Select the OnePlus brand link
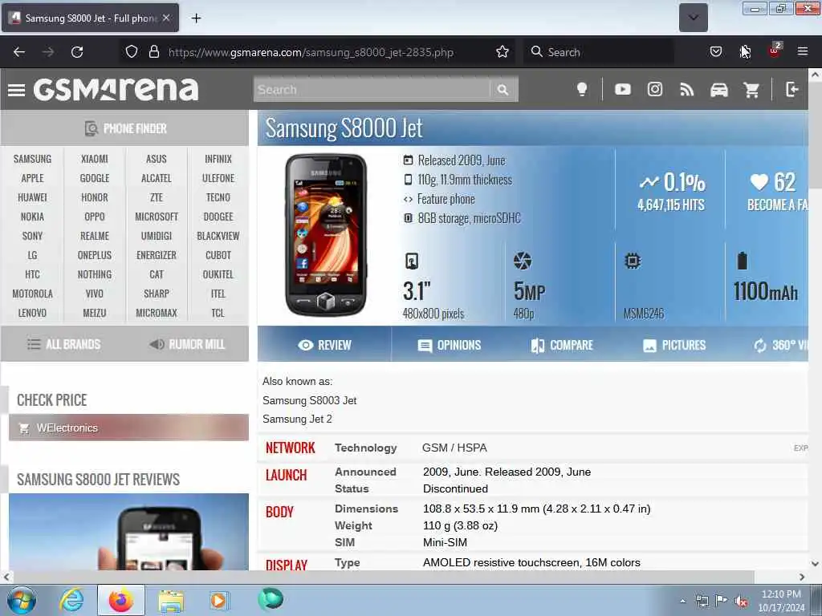This screenshot has width=822, height=616. point(95,255)
